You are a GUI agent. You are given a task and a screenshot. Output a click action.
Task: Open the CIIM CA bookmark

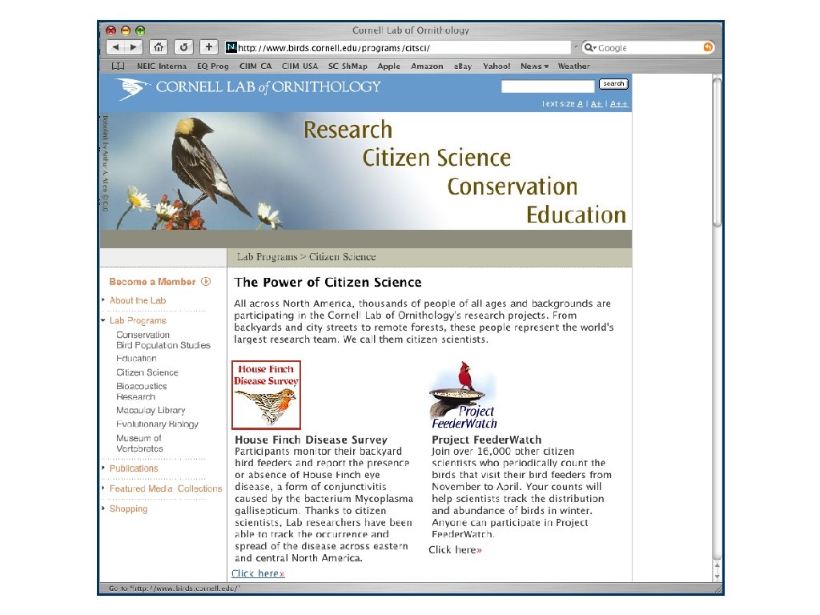255,66
